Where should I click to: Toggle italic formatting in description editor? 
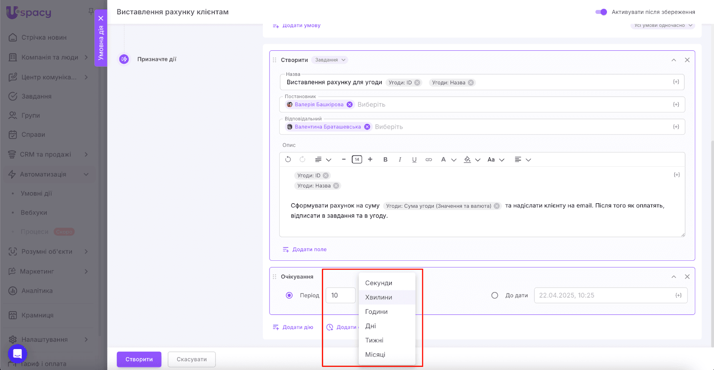pyautogui.click(x=400, y=160)
